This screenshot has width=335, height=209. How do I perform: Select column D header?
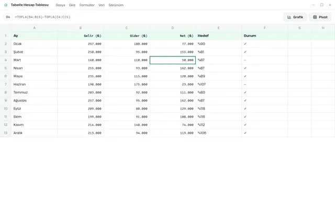[x=172, y=28]
